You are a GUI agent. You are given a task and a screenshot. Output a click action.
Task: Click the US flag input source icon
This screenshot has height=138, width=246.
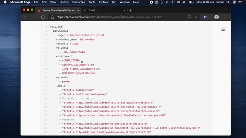point(178,2)
